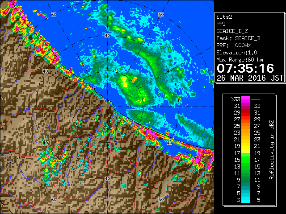Click the 40 range label due south of center
286x214 pixels.
(107, 178)
